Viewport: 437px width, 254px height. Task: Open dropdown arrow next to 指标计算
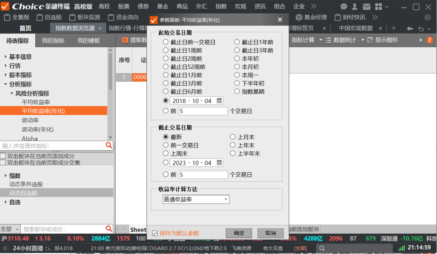pos(321,40)
